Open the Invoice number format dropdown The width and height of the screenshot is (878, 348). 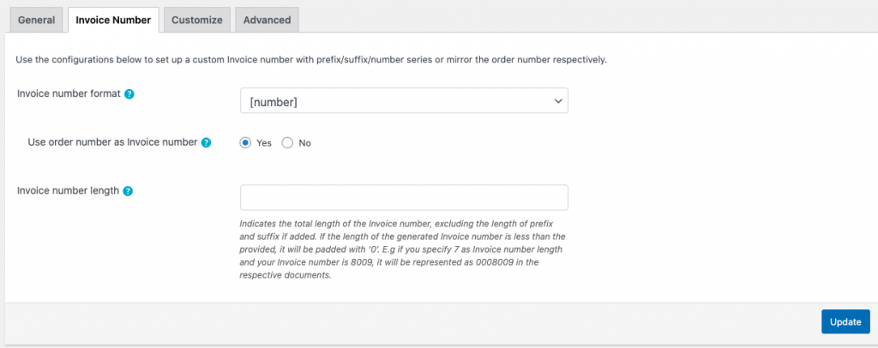tap(403, 102)
